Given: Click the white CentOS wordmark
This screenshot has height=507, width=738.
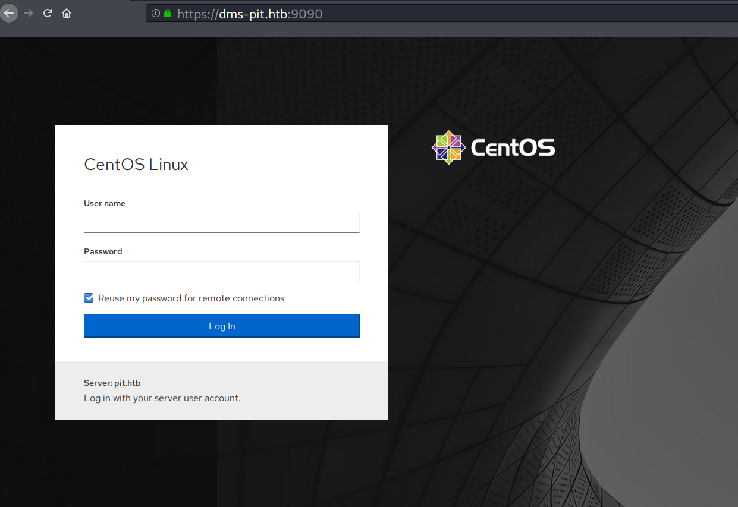Looking at the screenshot, I should click(x=513, y=147).
